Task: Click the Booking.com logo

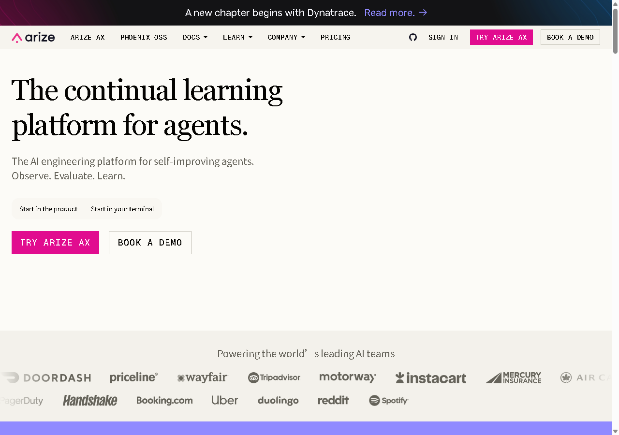Action: [164, 400]
